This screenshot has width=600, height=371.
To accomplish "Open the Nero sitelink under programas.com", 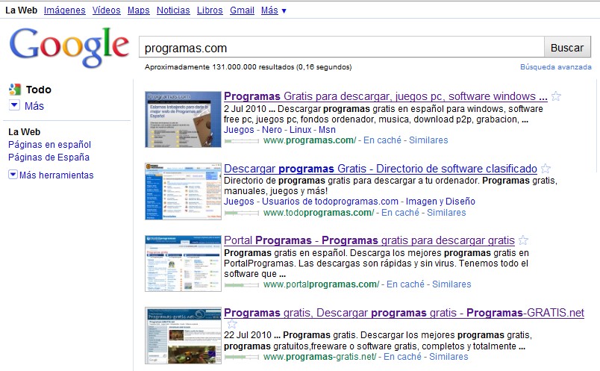I will point(272,130).
